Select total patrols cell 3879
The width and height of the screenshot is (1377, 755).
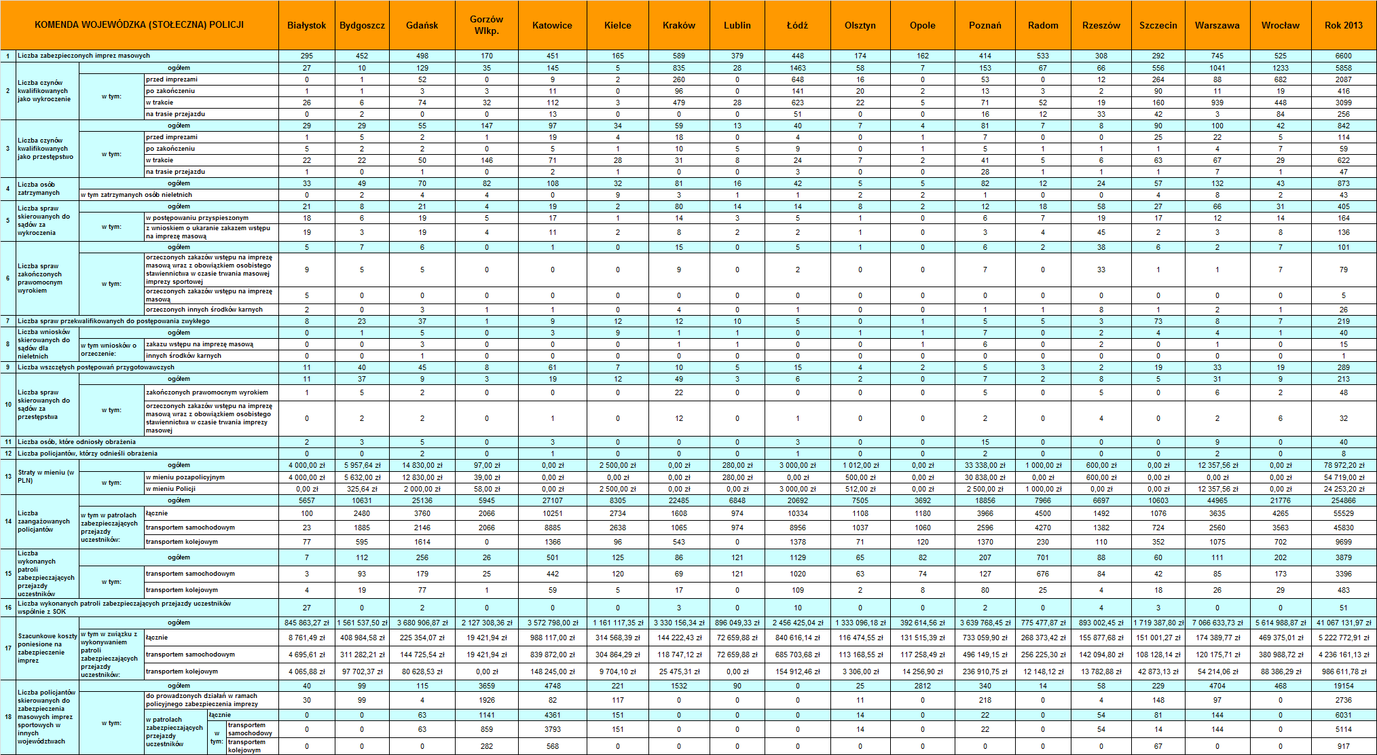click(x=1344, y=557)
